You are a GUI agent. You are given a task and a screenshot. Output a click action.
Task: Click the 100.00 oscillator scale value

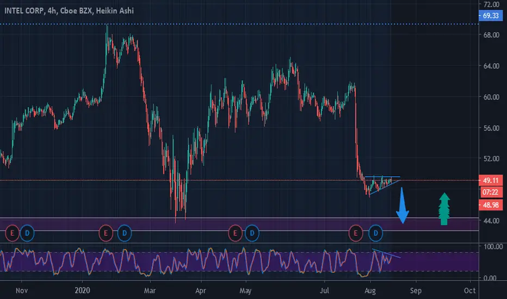493,247
